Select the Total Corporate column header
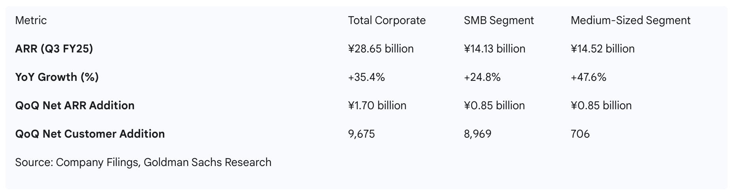The width and height of the screenshot is (735, 196). (x=386, y=21)
